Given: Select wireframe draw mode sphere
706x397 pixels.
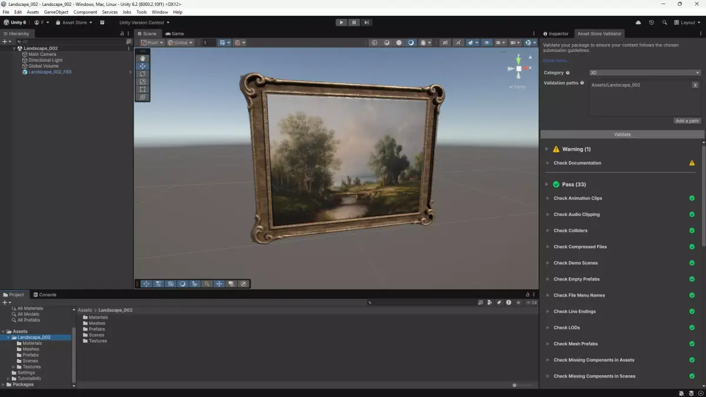Looking at the screenshot, I should coord(375,42).
